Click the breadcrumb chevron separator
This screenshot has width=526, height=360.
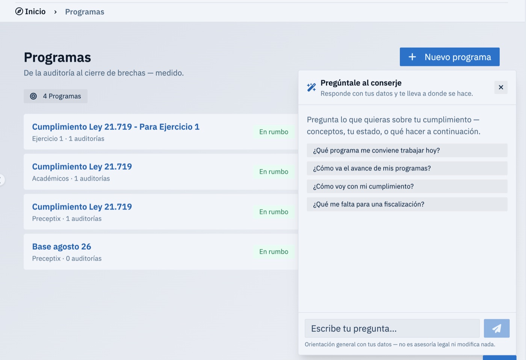[x=55, y=12]
